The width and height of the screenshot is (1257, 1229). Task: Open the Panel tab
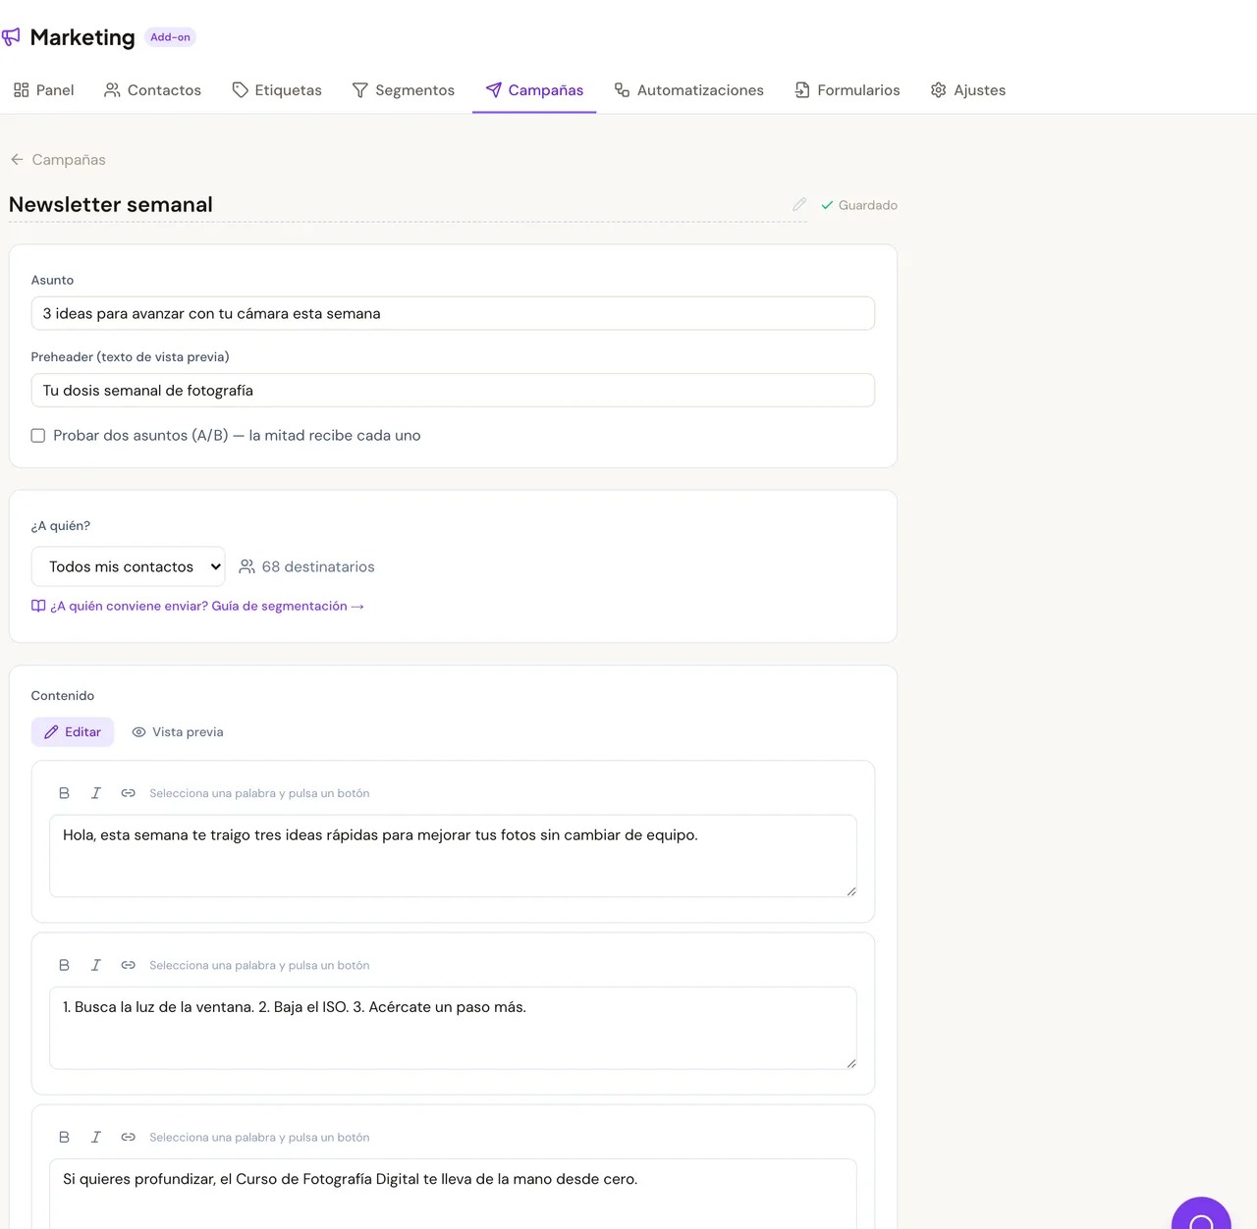point(43,90)
